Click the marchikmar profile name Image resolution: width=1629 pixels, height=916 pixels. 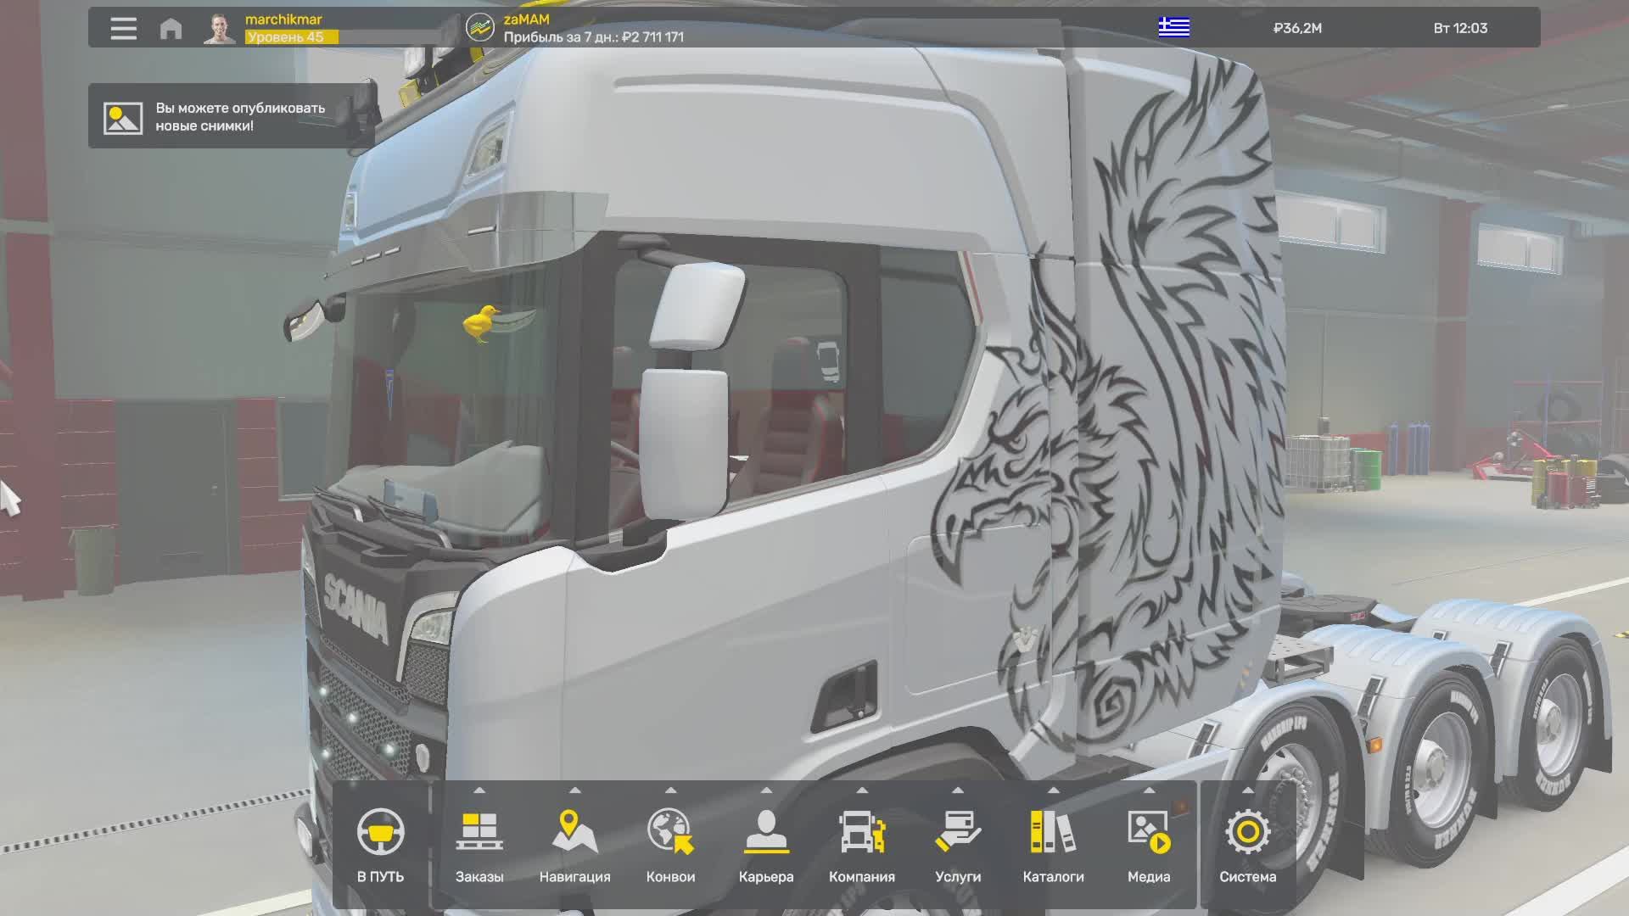283,20
